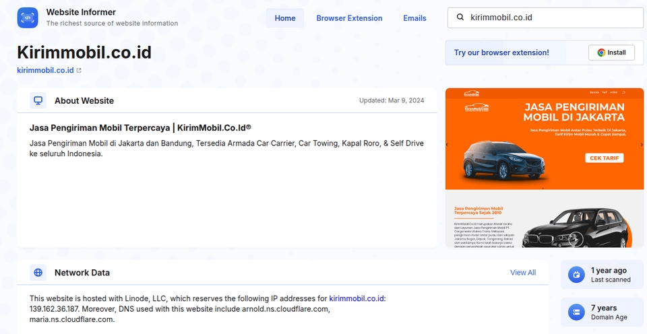The width and height of the screenshot is (647, 334).
Task: Click the description starting Jasa Pengiriman Mobil di Jakarta
Action: click(226, 148)
